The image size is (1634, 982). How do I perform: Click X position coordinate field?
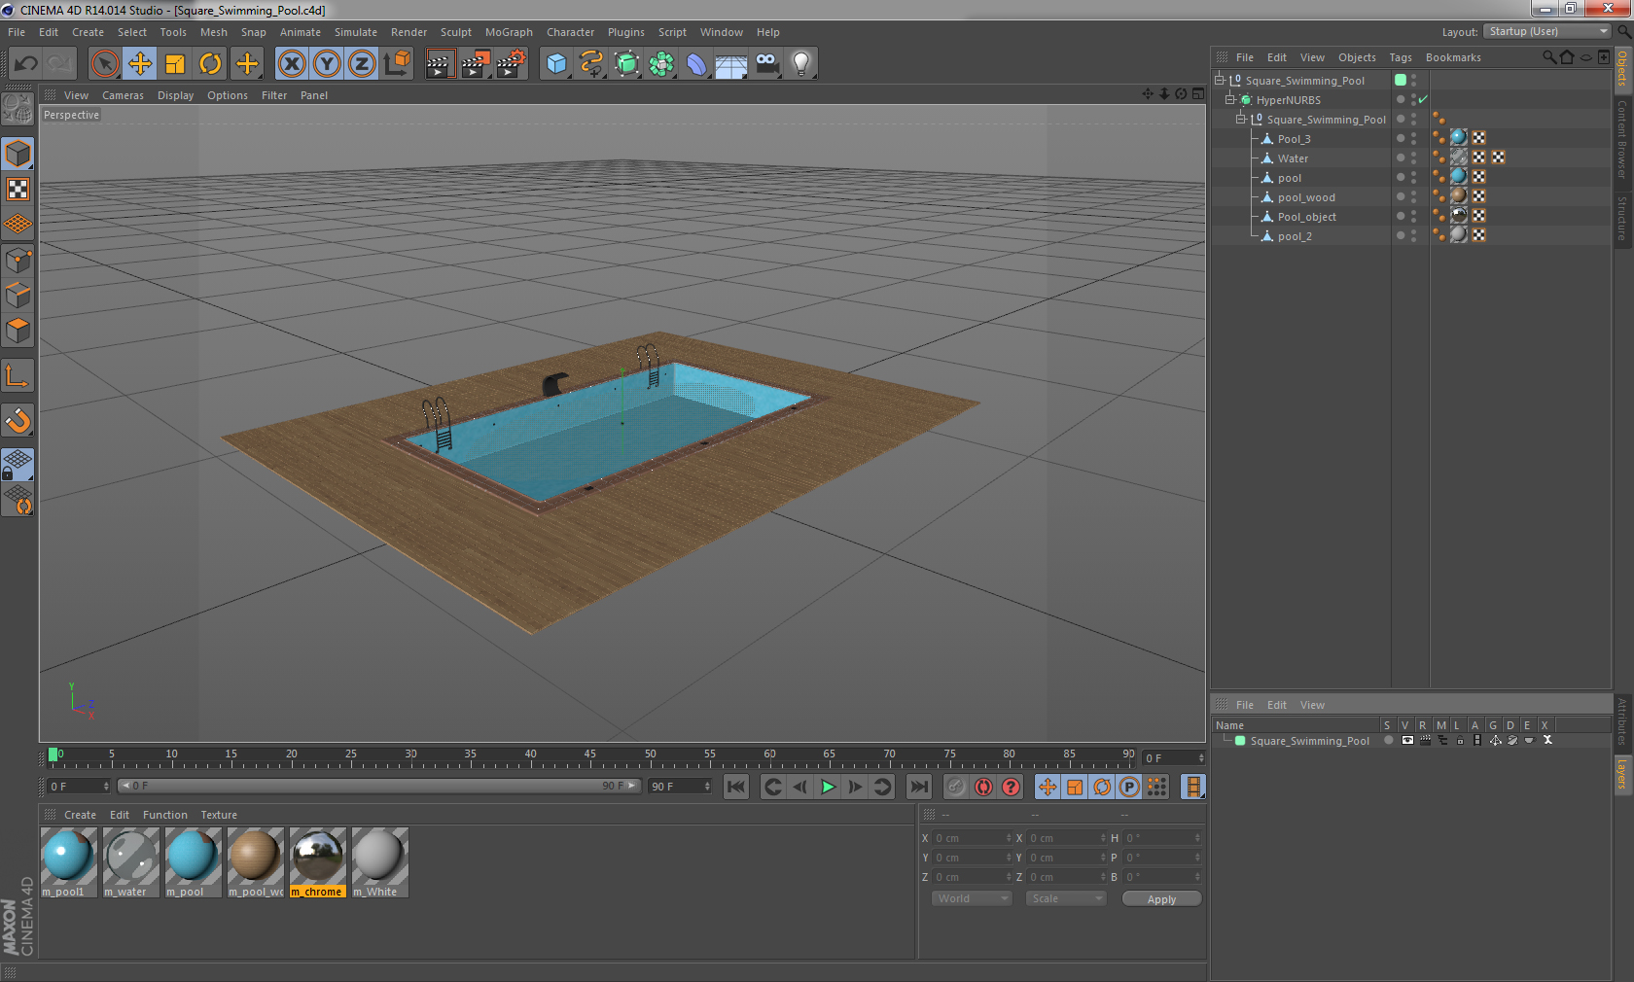tap(973, 837)
